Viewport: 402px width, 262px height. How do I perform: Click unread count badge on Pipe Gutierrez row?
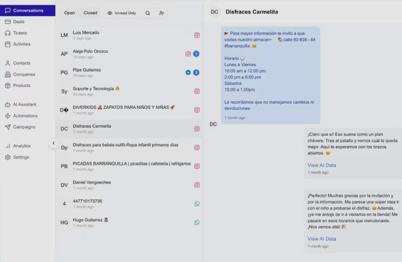point(196,73)
